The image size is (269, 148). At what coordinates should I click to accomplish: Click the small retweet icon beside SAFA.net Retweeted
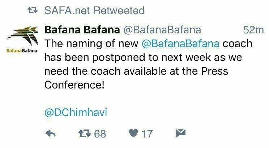tap(33, 11)
